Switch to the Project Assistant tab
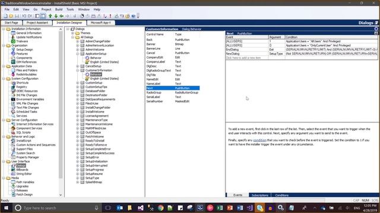The height and width of the screenshot is (213, 380). 37,22
